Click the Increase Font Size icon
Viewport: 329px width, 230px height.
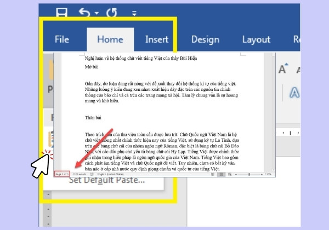point(283,68)
